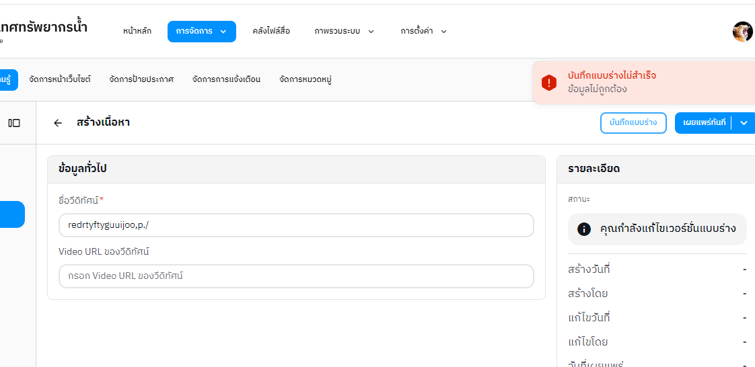Open the arrow next to เผยแพร่ทันที
Viewport: 755px width, 367px height.
(744, 123)
